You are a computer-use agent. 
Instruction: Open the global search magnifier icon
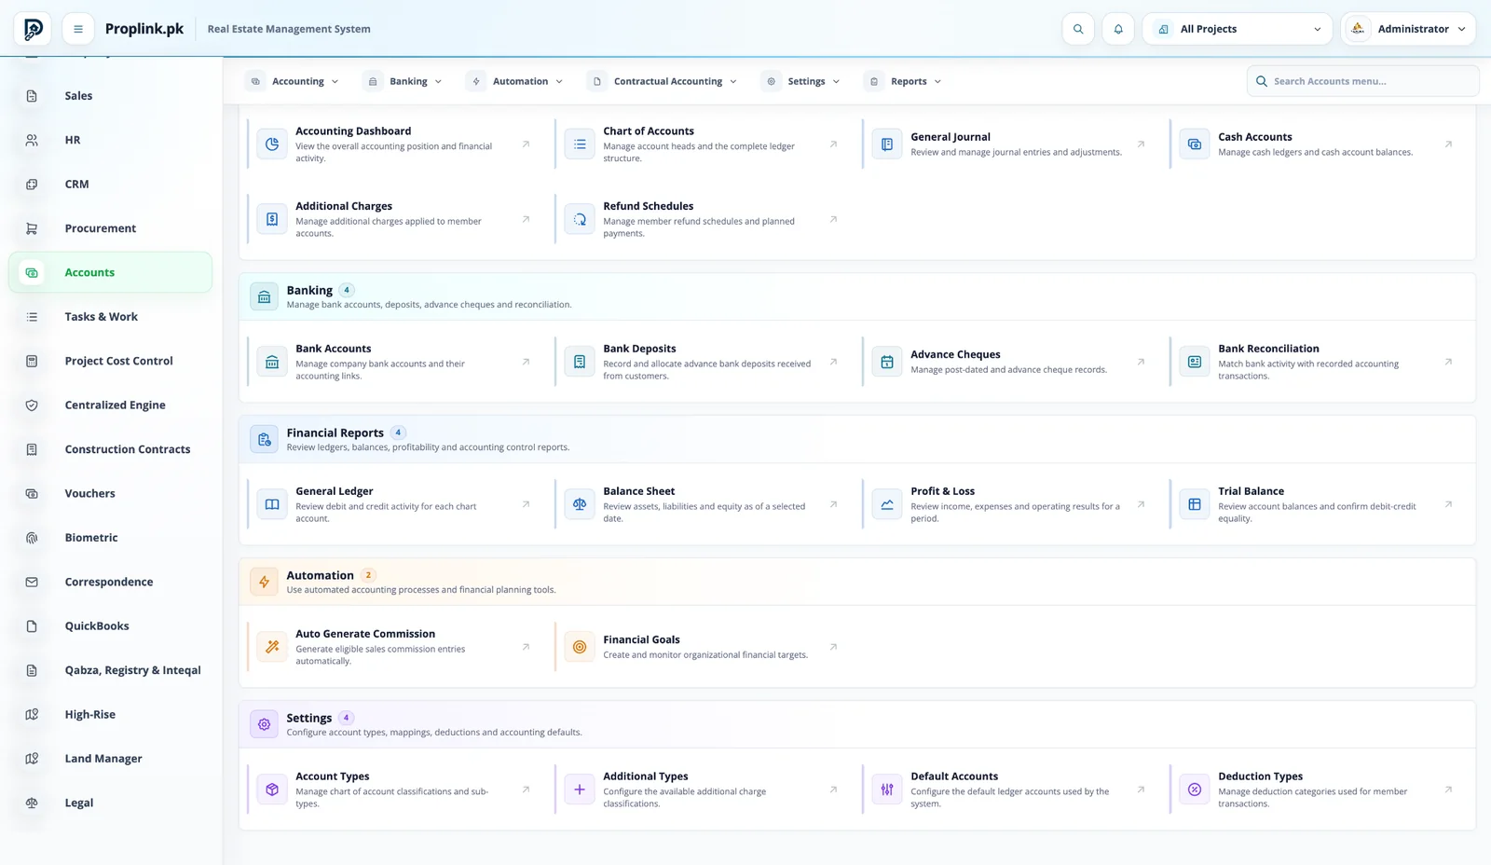[1078, 29]
